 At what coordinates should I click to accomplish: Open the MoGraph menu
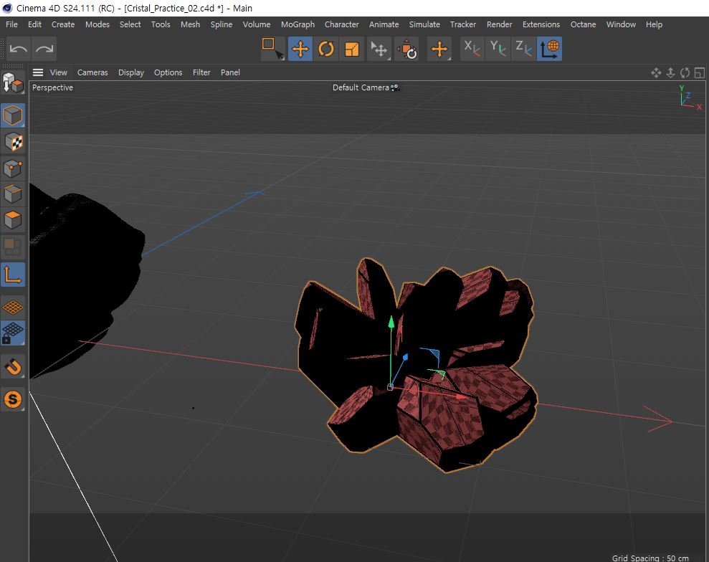click(x=298, y=24)
